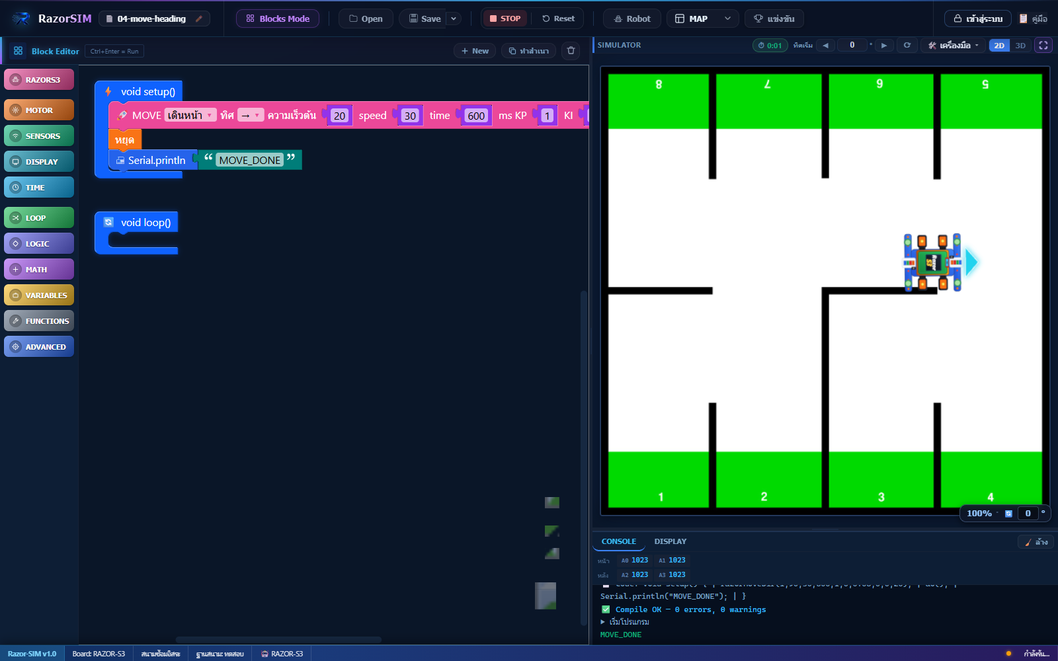Open the TIME block category
This screenshot has width=1058, height=661.
(x=39, y=188)
